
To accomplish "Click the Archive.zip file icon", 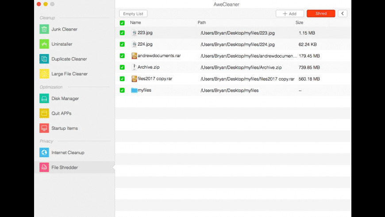I will [x=134, y=67].
